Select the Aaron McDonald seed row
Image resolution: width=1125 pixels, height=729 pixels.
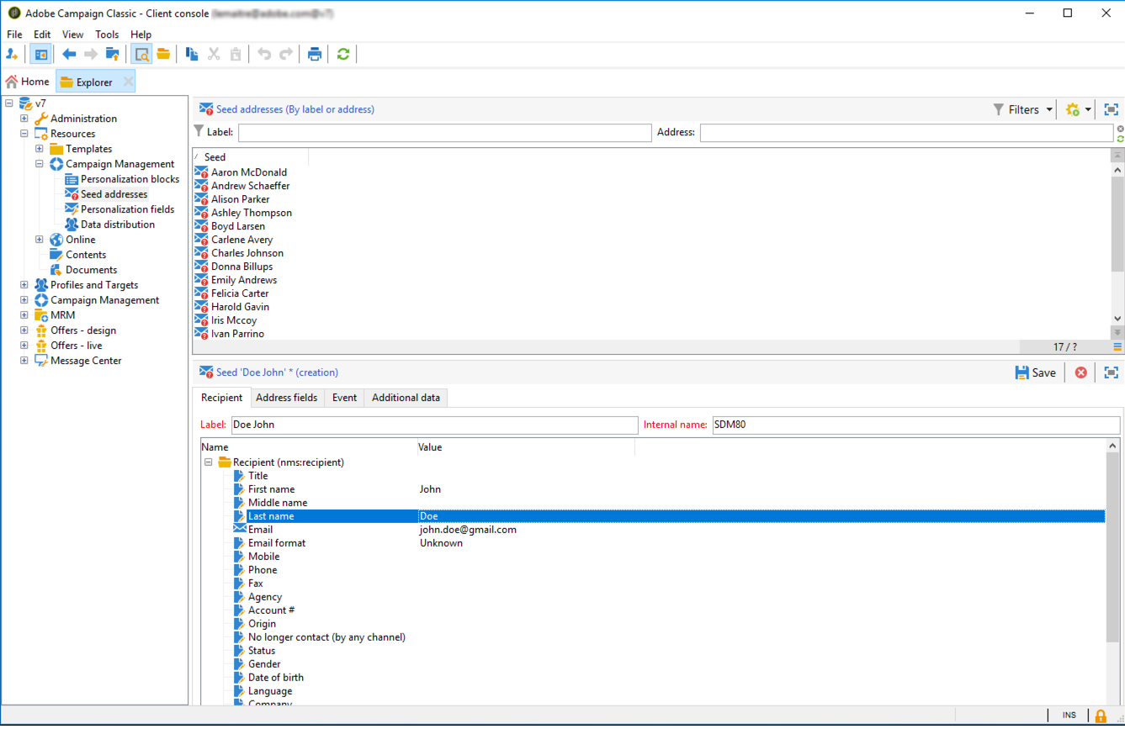tap(248, 172)
